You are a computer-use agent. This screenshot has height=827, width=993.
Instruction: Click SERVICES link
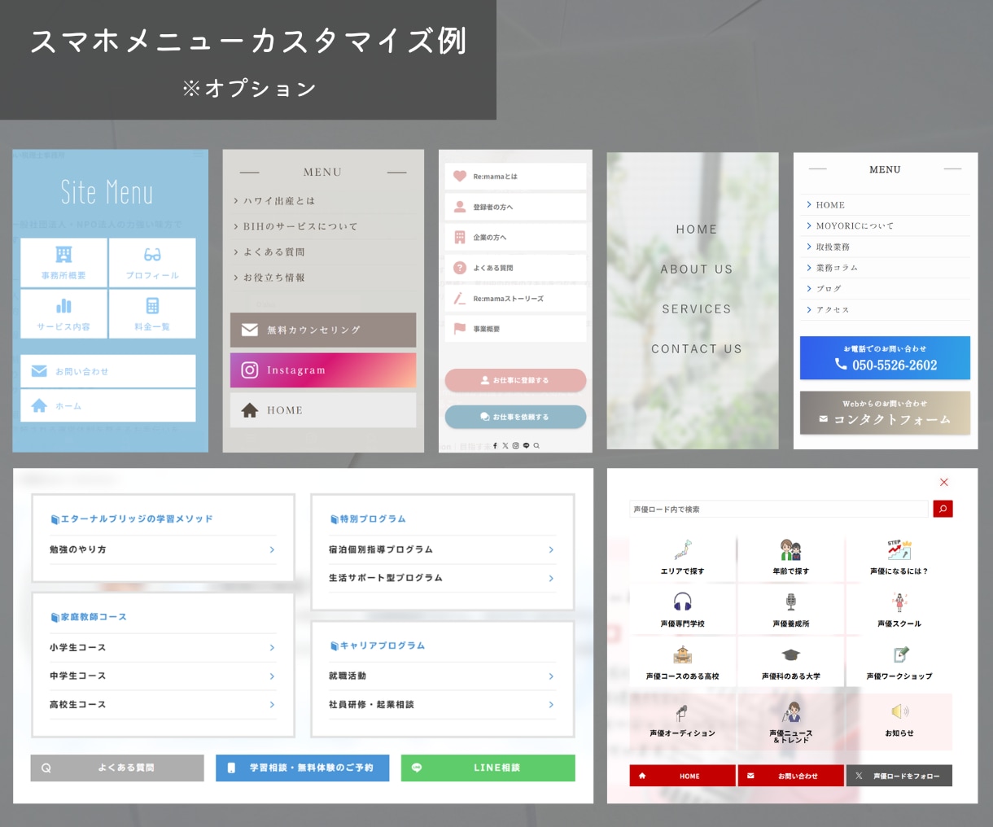click(697, 309)
